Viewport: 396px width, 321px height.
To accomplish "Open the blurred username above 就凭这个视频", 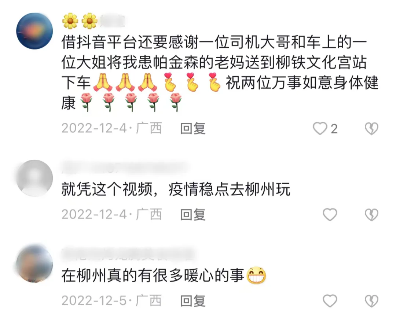I will pos(125,167).
